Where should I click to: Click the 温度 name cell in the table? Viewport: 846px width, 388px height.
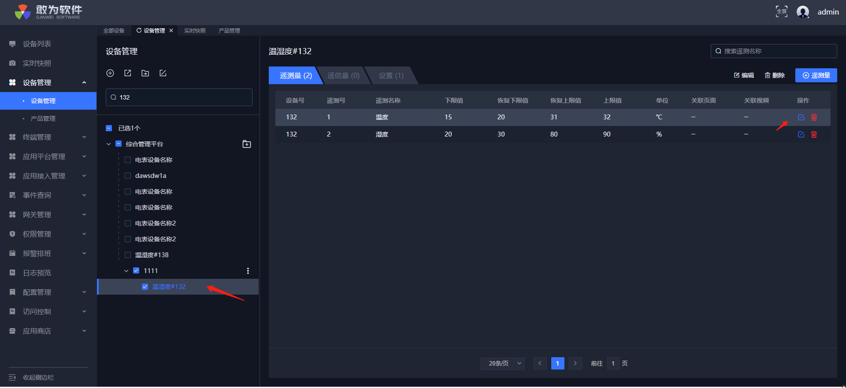click(382, 117)
